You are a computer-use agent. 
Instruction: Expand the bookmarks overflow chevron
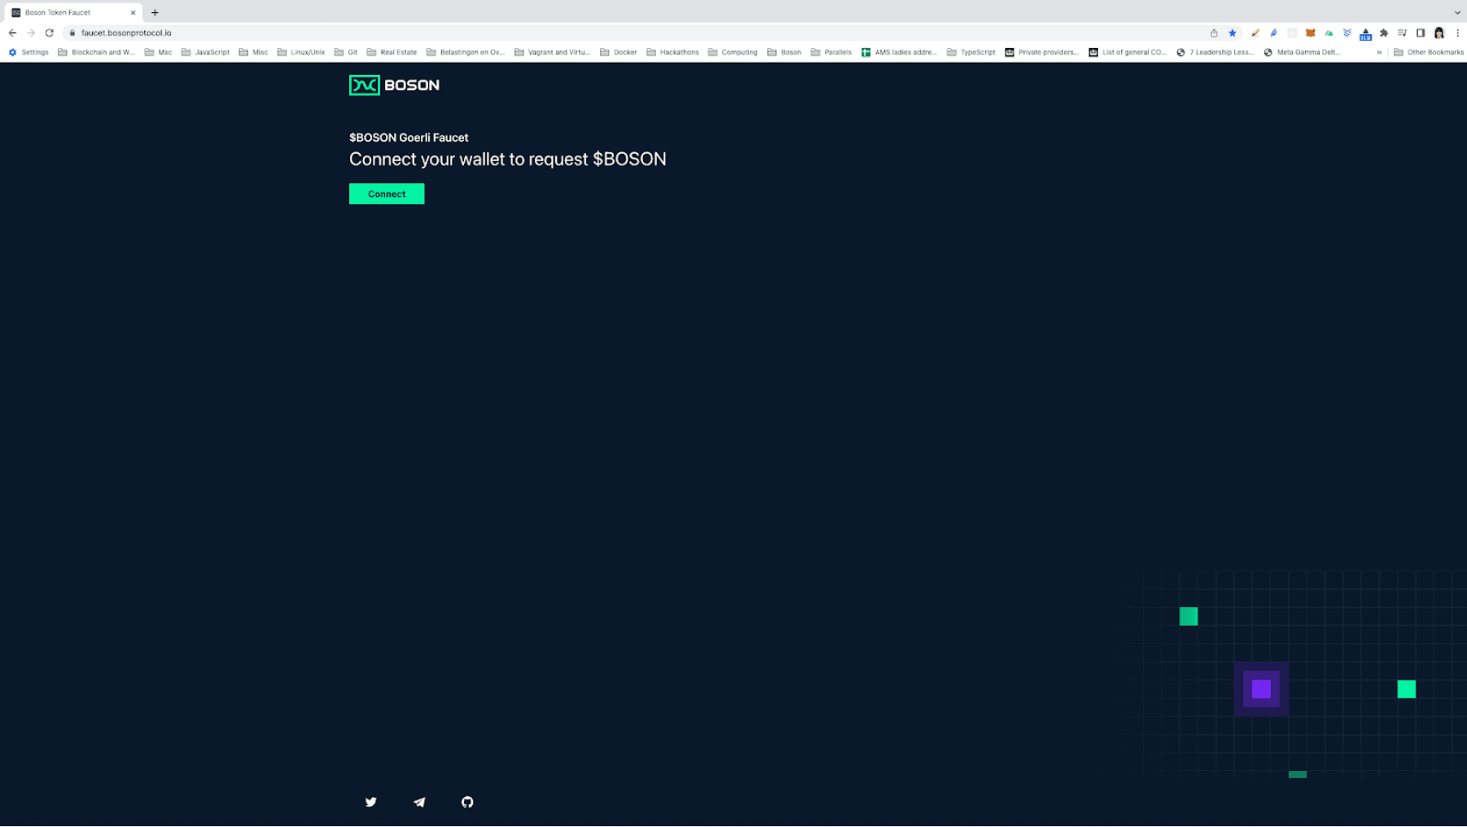point(1379,51)
